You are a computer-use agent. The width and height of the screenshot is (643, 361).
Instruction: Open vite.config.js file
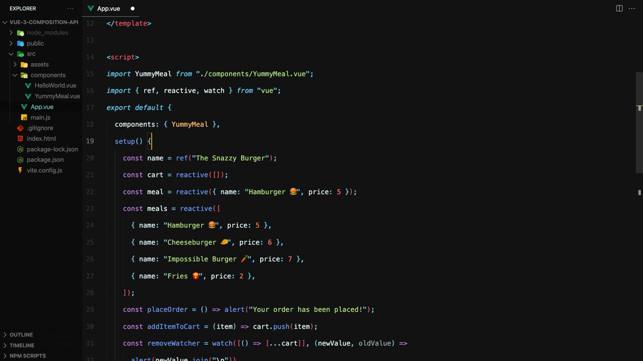pyautogui.click(x=44, y=170)
